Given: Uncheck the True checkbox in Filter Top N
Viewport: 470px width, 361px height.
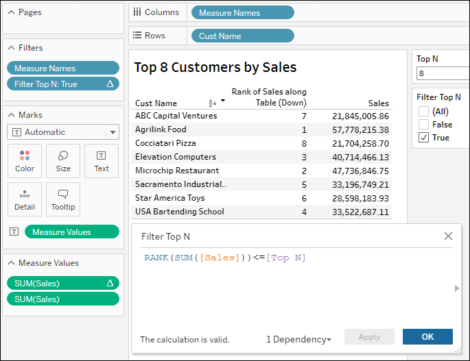Looking at the screenshot, I should point(424,137).
